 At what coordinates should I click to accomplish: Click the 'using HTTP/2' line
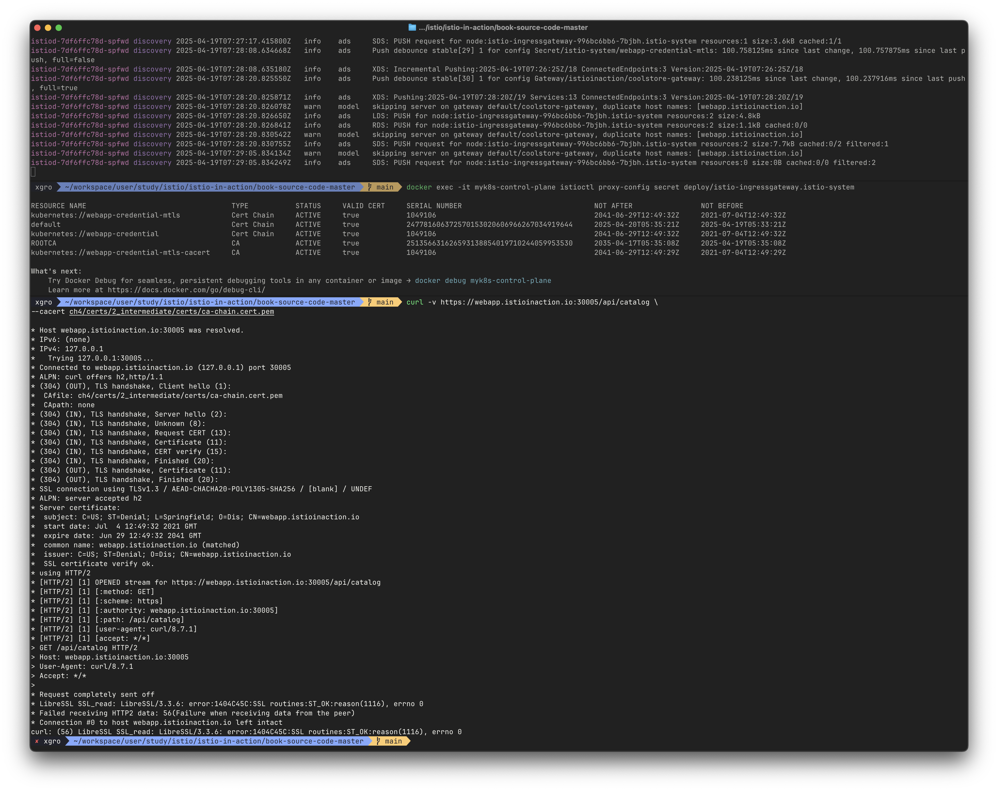(x=61, y=573)
